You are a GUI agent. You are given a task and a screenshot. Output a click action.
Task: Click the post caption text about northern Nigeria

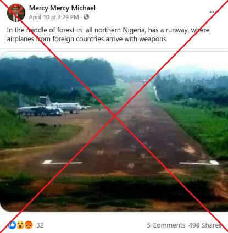108,35
